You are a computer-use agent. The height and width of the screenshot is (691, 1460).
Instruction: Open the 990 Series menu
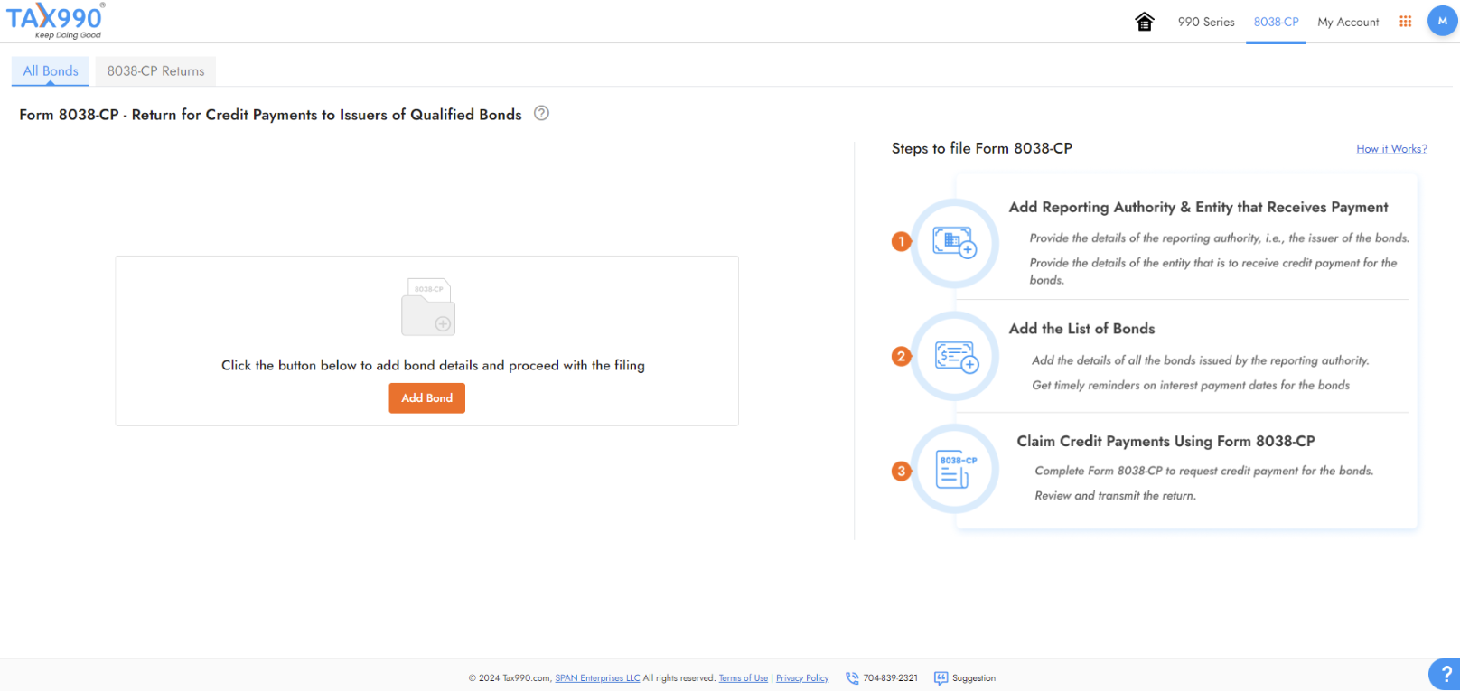(x=1206, y=22)
